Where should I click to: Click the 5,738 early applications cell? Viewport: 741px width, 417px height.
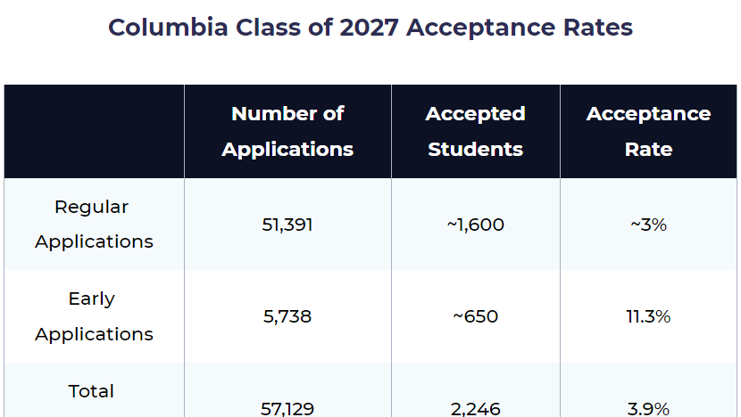(x=287, y=316)
